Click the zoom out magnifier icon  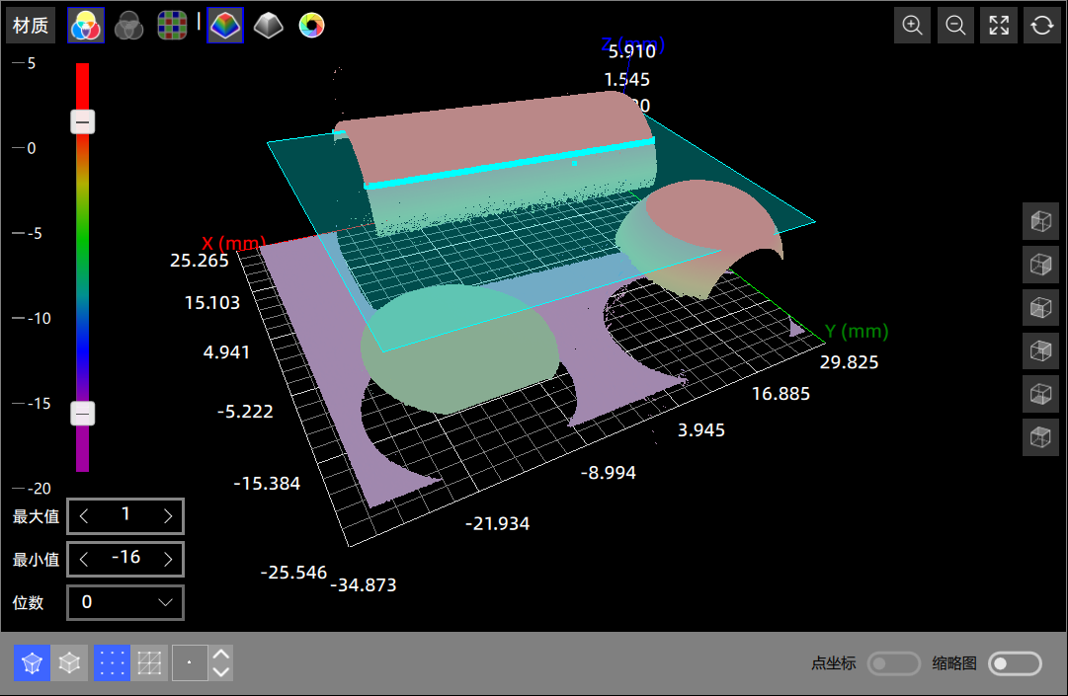[955, 26]
